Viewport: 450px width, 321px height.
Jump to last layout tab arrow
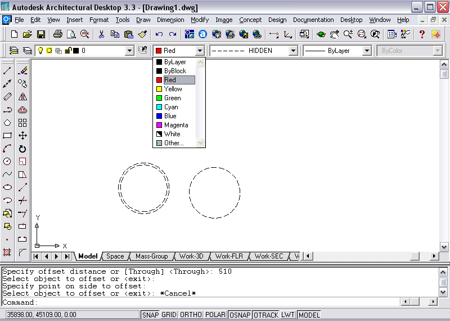pyautogui.click(x=67, y=256)
